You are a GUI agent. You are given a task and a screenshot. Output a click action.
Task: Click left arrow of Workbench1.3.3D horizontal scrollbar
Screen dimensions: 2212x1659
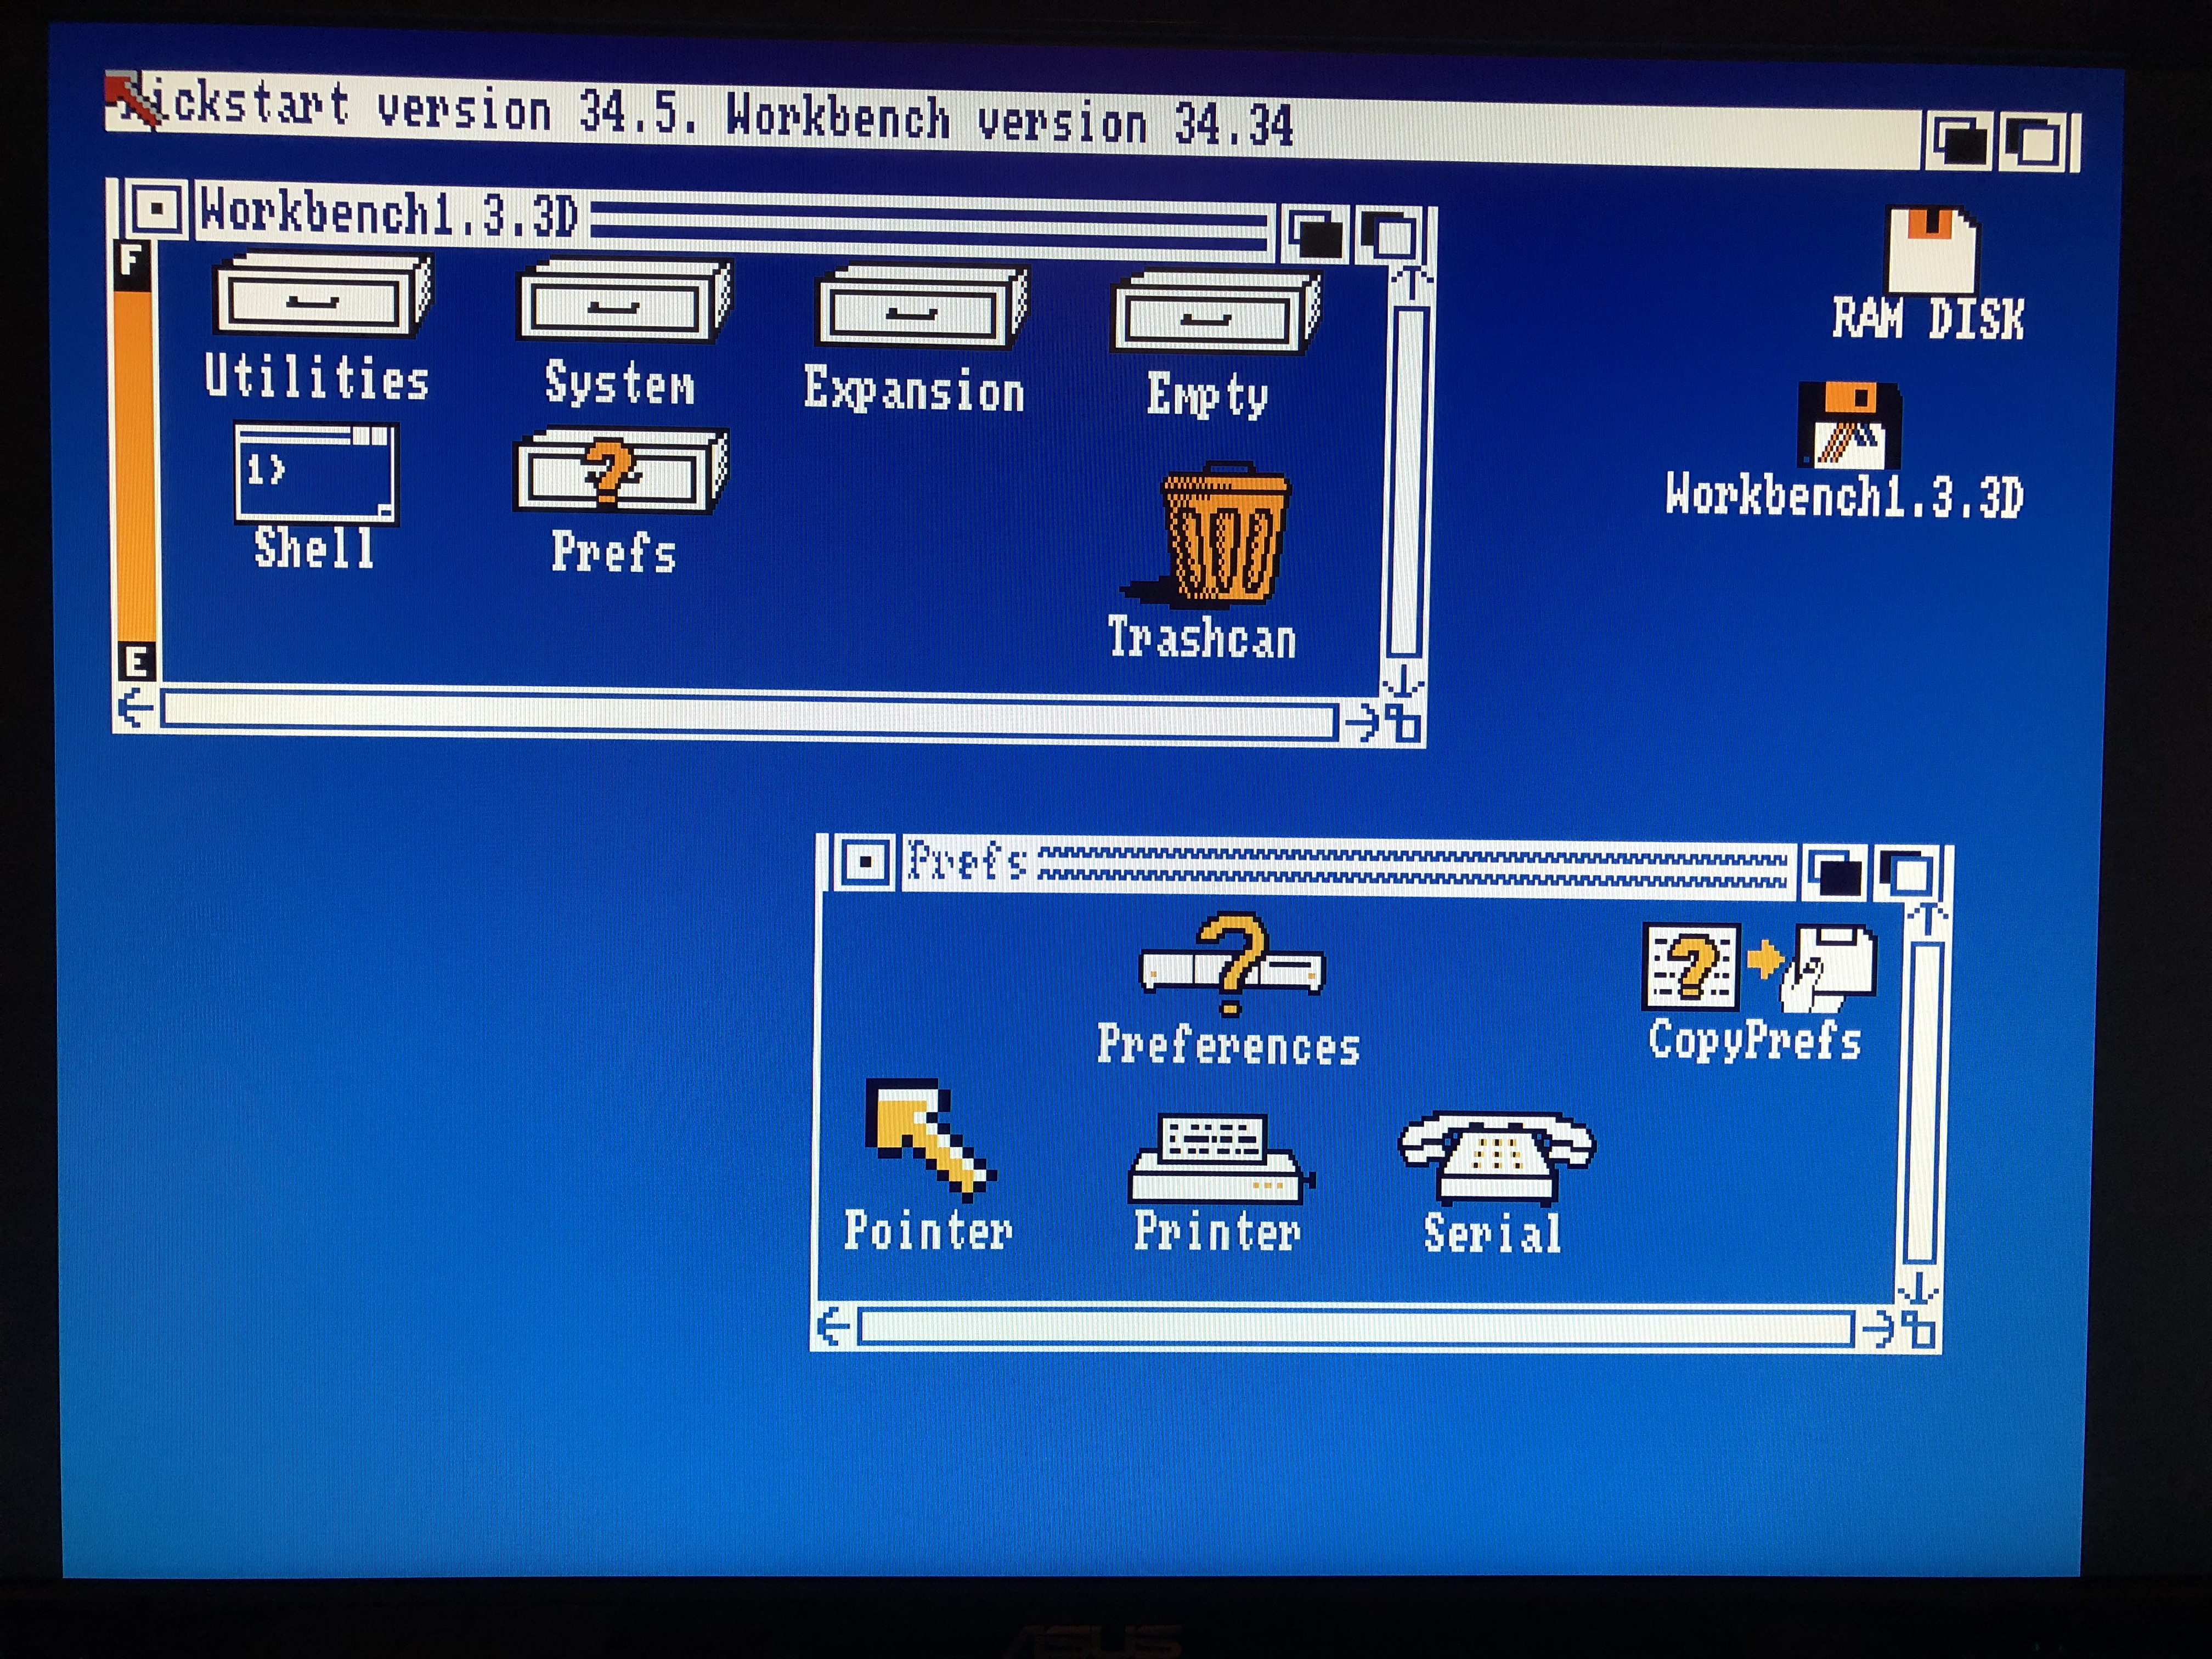(136, 709)
